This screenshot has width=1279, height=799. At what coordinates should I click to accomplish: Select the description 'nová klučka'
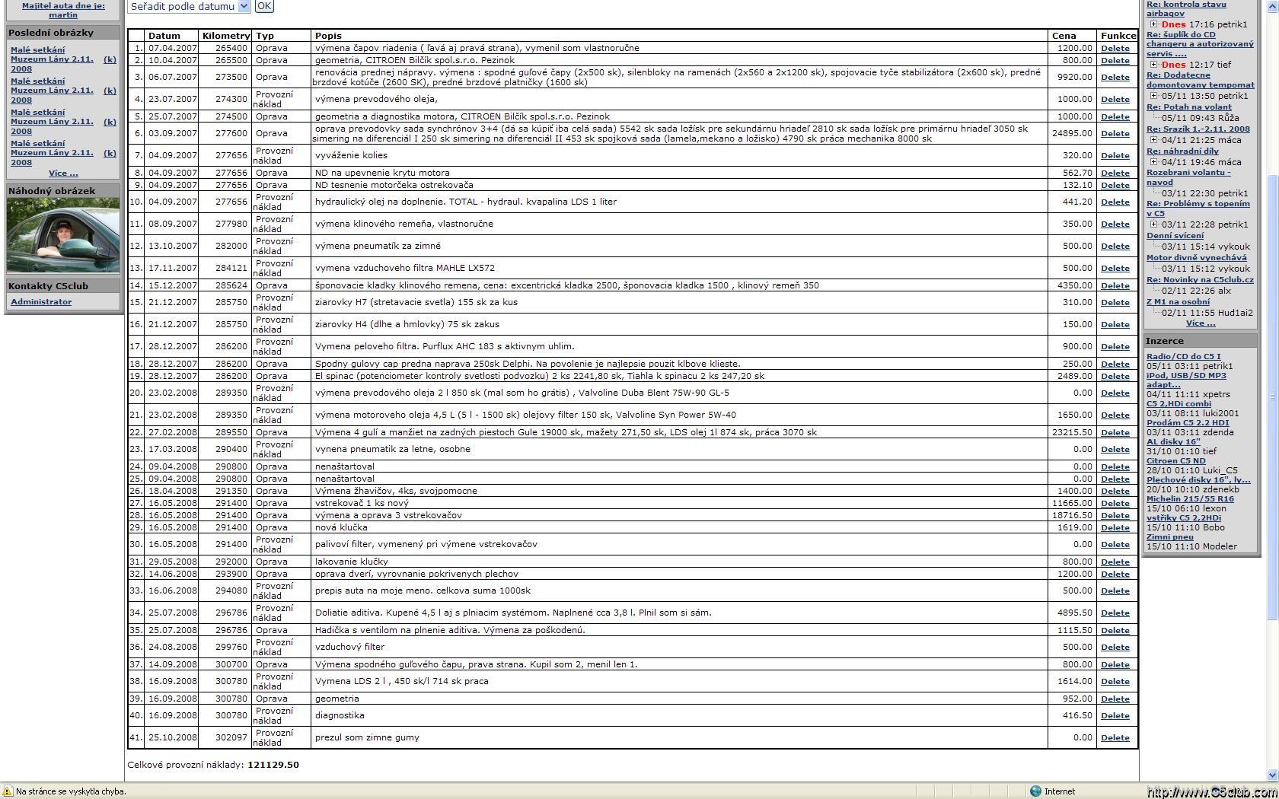pos(341,527)
